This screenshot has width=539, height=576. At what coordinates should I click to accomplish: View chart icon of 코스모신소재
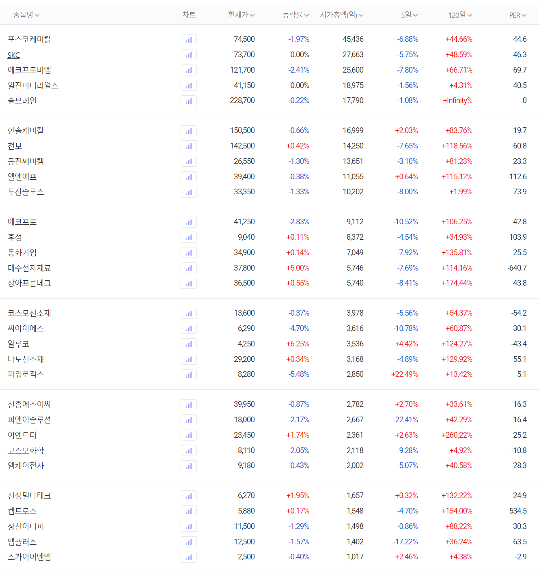click(x=189, y=313)
